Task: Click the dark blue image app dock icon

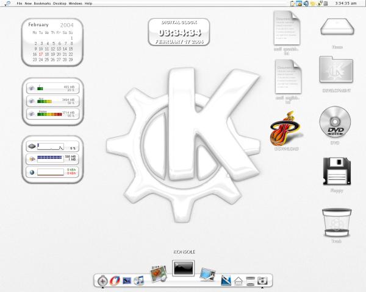Action: pos(127,280)
